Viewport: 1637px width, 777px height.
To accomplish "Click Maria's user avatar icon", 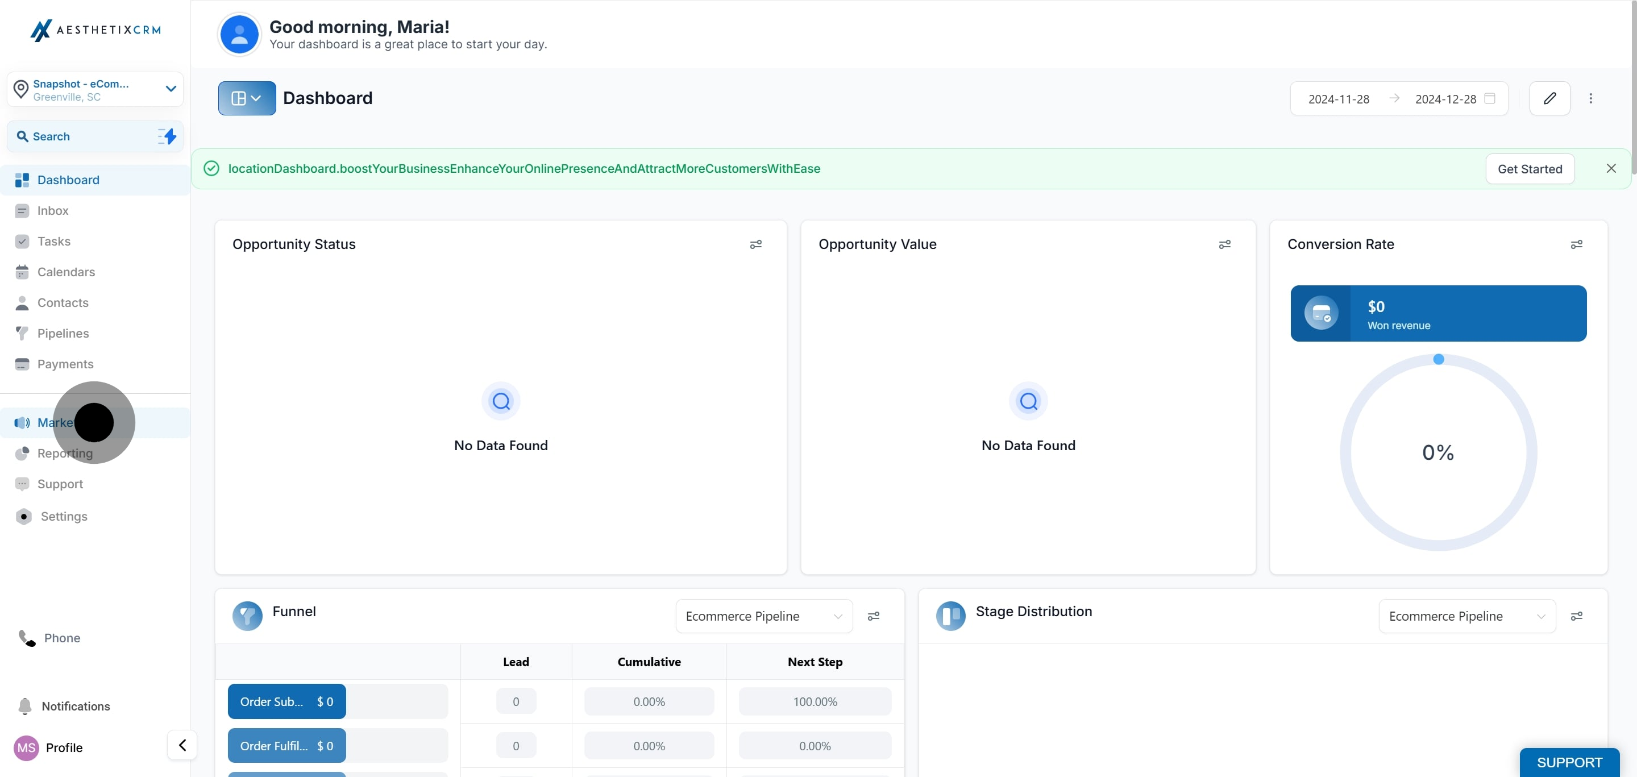I will 239,34.
